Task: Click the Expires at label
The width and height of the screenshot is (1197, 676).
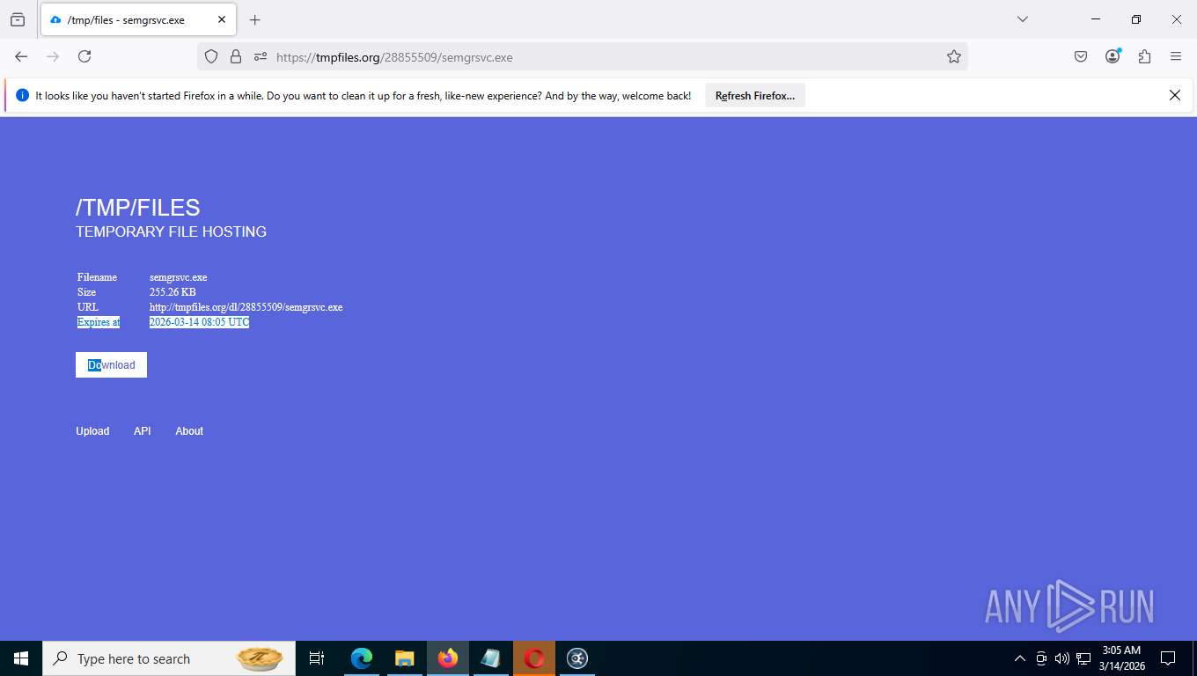Action: point(99,322)
